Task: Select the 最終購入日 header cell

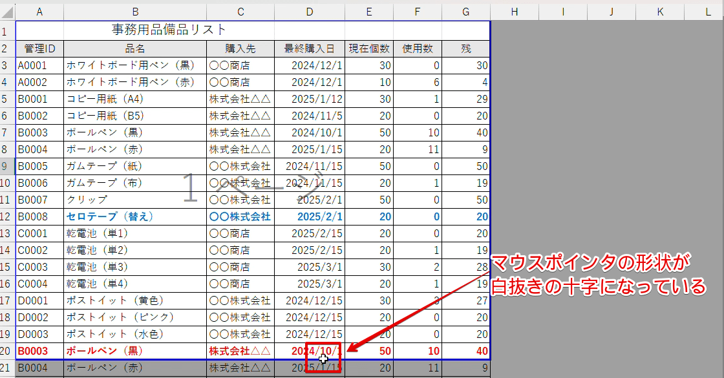Action: [309, 47]
